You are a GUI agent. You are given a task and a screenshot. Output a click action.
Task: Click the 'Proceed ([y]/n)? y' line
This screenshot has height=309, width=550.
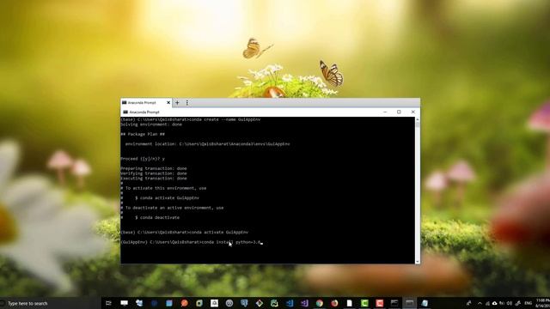(x=143, y=159)
